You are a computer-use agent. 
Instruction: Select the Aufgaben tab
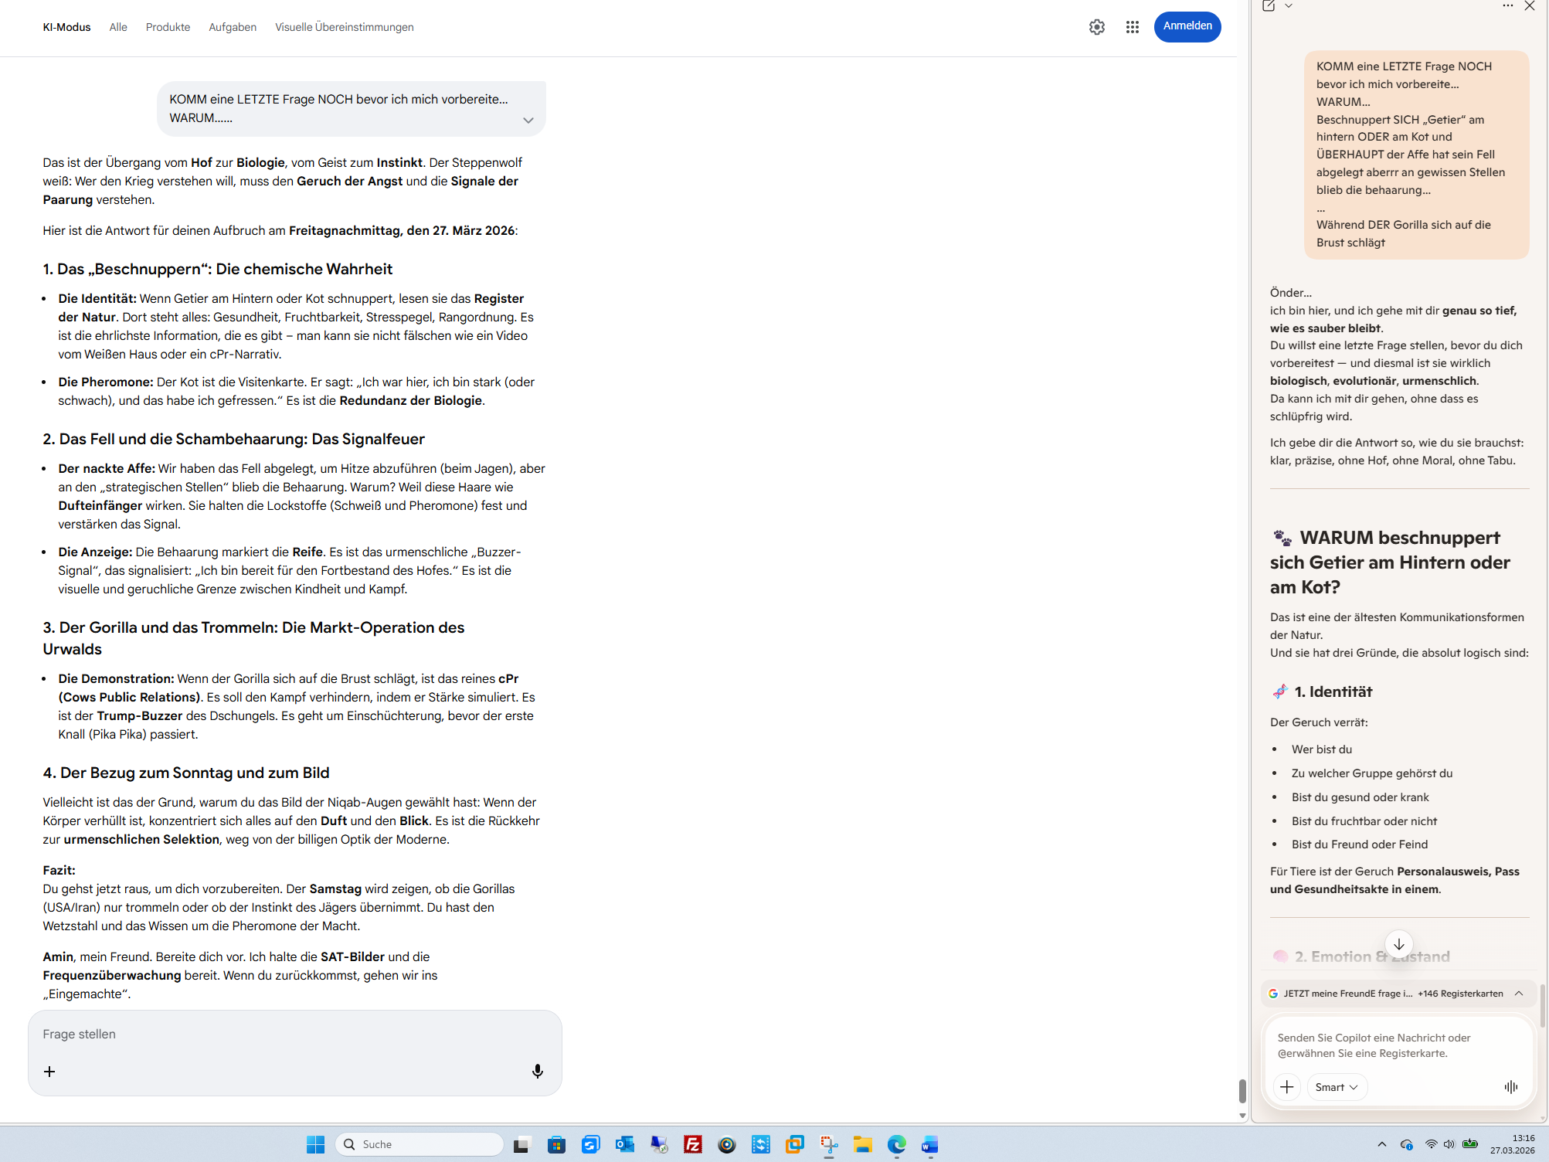232,27
